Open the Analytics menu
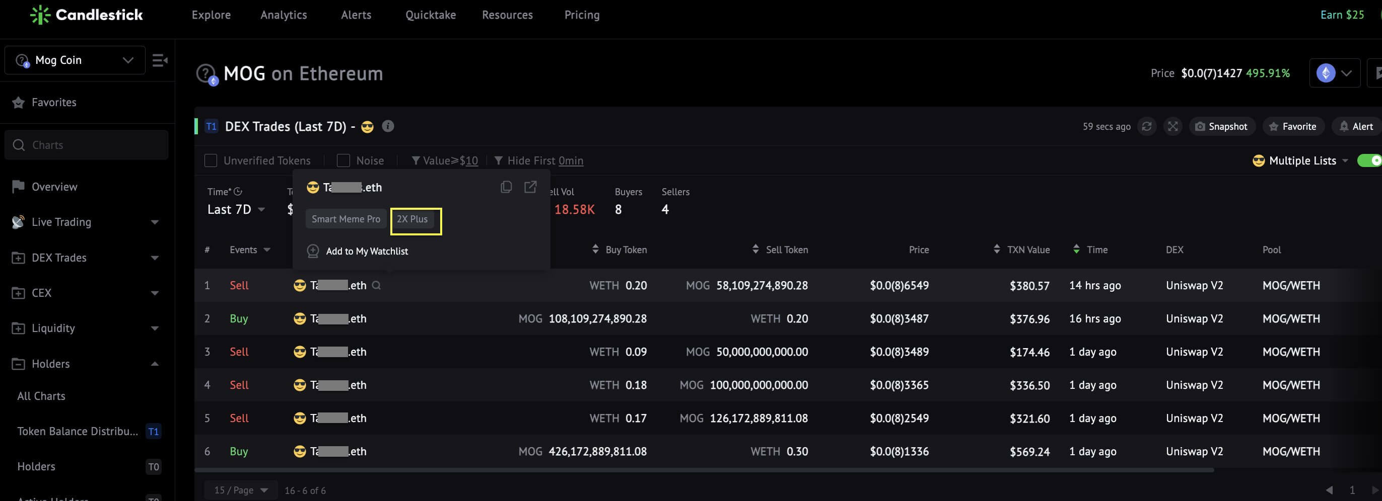The width and height of the screenshot is (1382, 501). pos(284,15)
